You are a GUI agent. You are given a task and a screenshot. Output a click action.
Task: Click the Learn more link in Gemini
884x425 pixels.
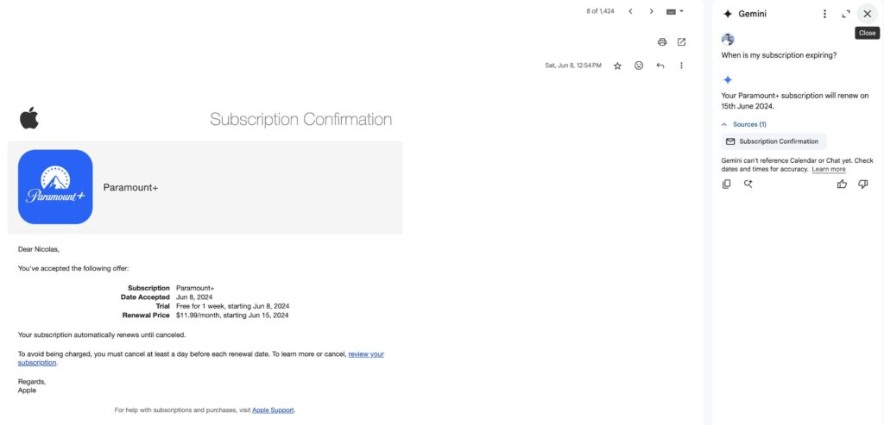pos(828,170)
